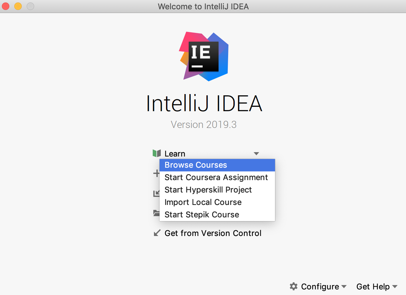Viewport: 406px width, 295px height.
Task: Open Get from Version Control
Action: pyautogui.click(x=213, y=233)
